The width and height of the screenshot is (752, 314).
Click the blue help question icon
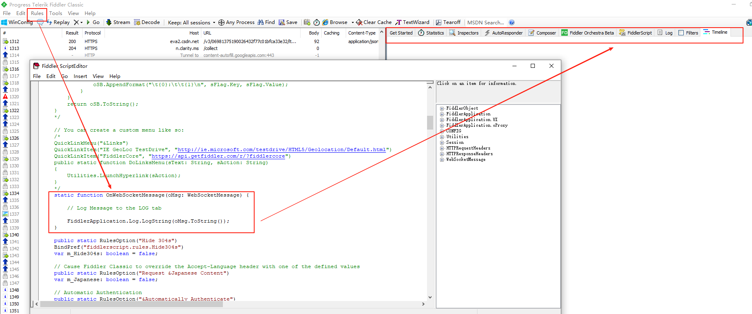coord(512,22)
